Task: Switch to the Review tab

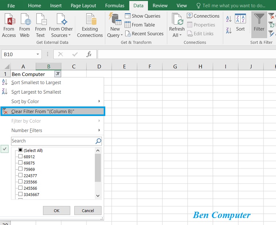Action: pyautogui.click(x=160, y=6)
